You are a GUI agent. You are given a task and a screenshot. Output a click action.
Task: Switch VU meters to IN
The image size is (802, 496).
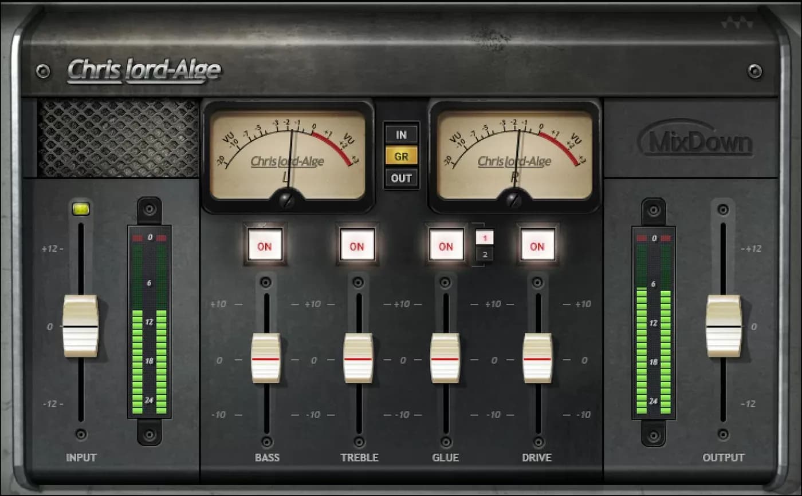tap(401, 135)
